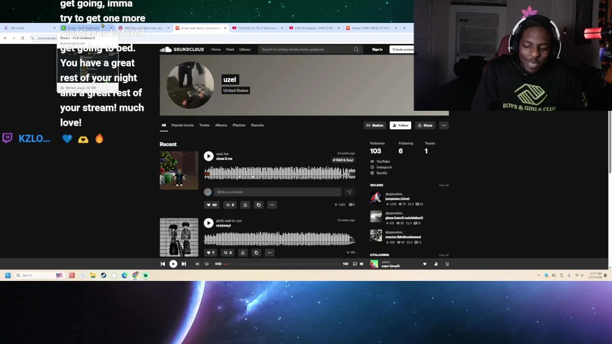Like rn (zmny) with 7 likes
This screenshot has height=344, width=612.
[210, 253]
